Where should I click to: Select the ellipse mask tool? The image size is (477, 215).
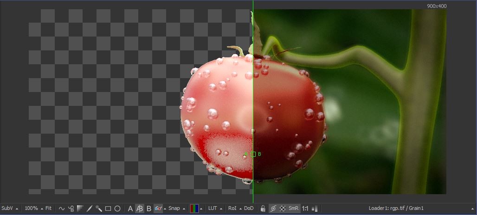(x=117, y=209)
